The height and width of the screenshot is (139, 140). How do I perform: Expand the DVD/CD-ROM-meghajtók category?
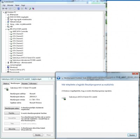point(6,17)
